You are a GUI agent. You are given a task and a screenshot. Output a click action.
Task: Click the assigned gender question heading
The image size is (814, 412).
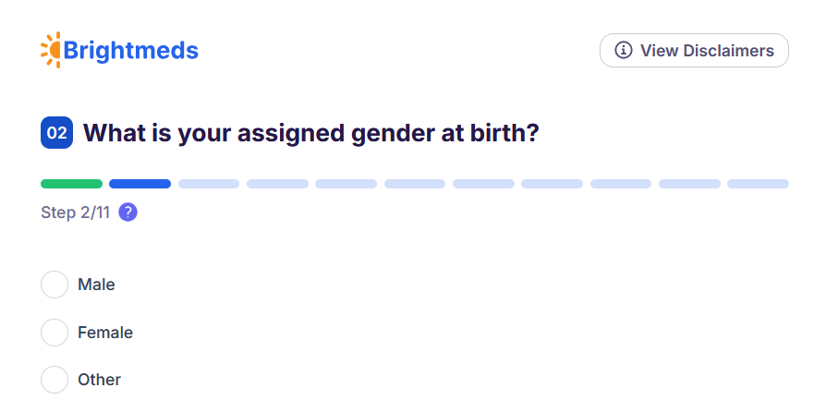311,133
